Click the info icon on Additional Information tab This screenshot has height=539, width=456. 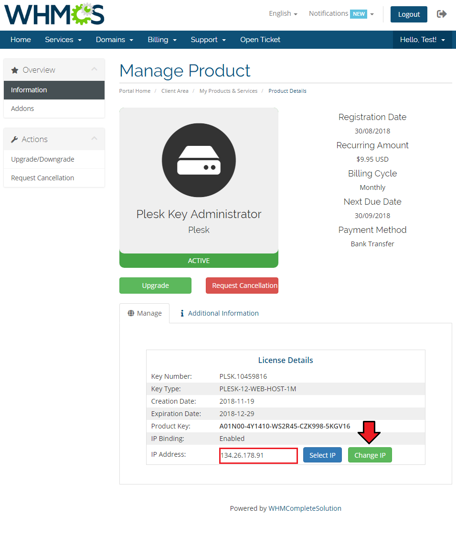182,313
